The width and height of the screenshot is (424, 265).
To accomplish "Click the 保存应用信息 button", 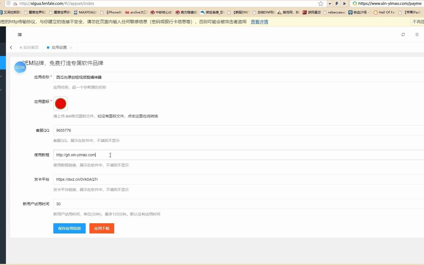I will coord(69,228).
